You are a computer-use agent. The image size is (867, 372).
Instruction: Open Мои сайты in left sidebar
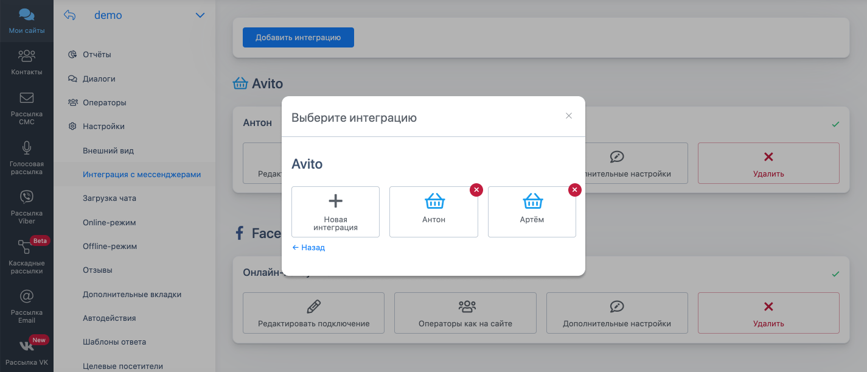click(x=26, y=21)
